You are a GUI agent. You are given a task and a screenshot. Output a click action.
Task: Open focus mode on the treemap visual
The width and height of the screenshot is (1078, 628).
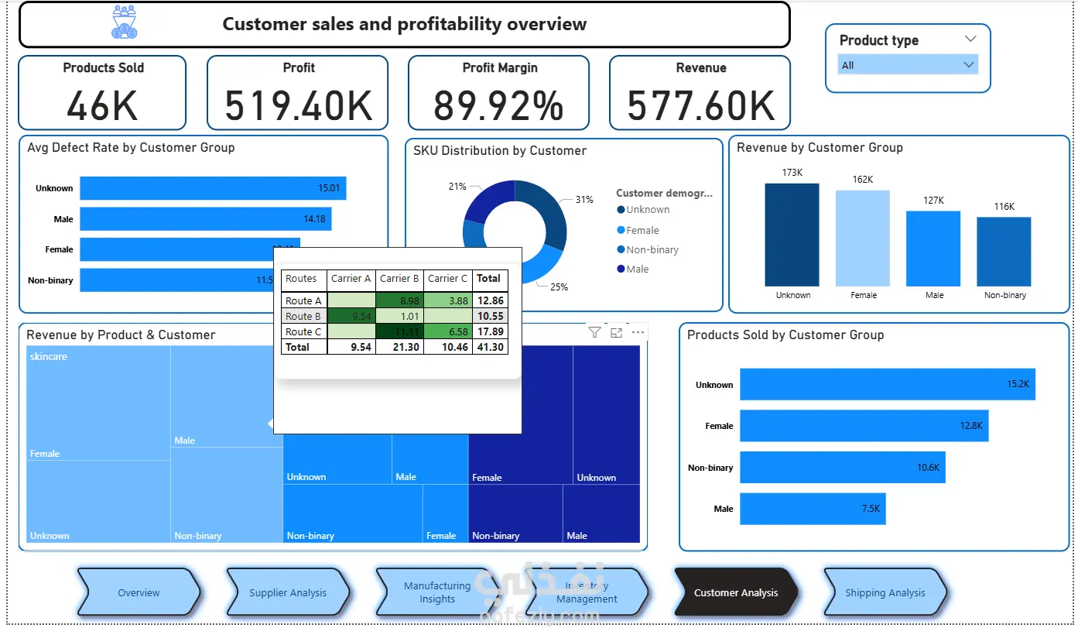pos(616,332)
